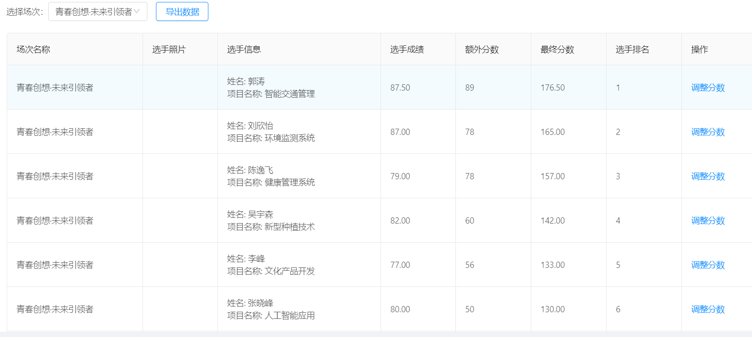Click 调整分数 for 李峰

tap(708, 265)
